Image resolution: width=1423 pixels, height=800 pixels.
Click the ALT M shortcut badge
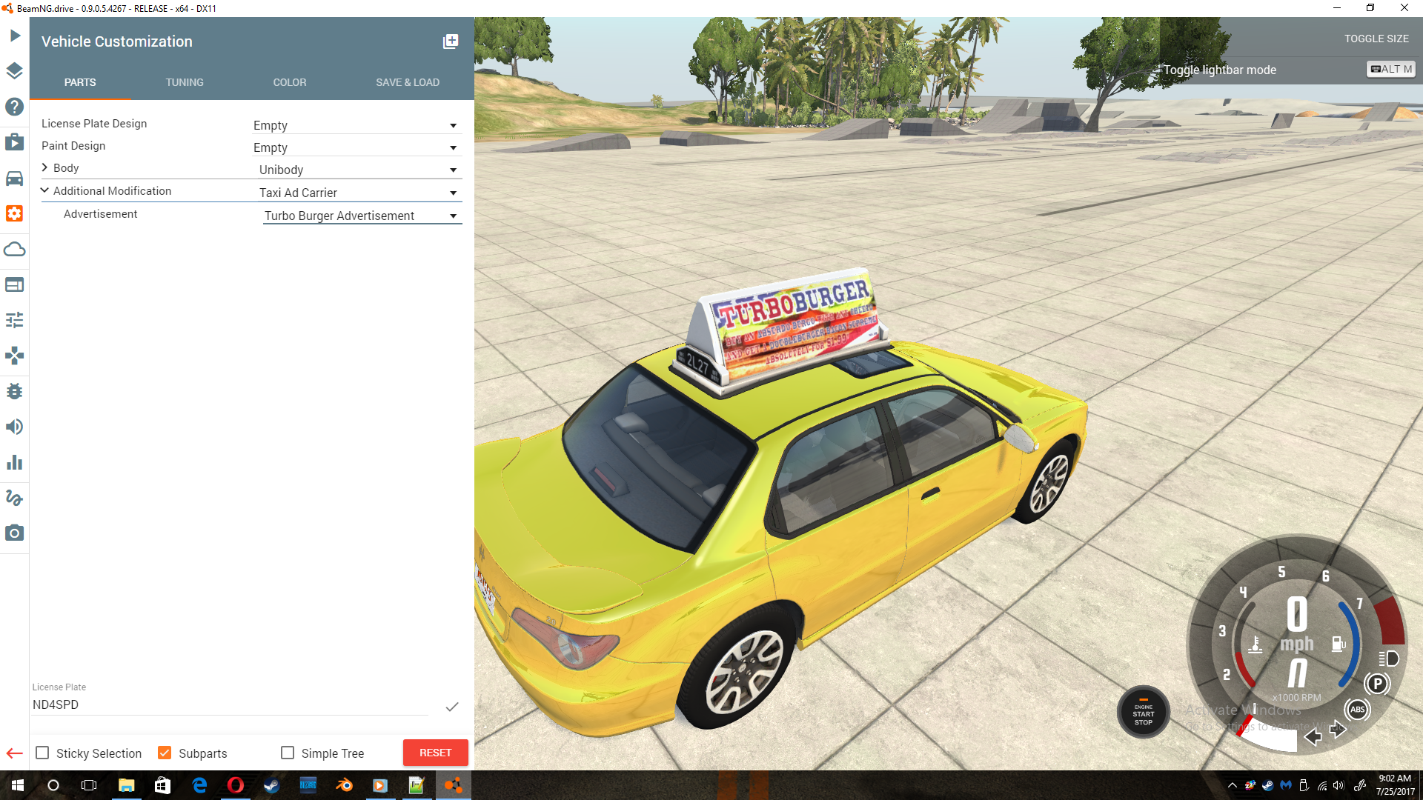click(1391, 69)
